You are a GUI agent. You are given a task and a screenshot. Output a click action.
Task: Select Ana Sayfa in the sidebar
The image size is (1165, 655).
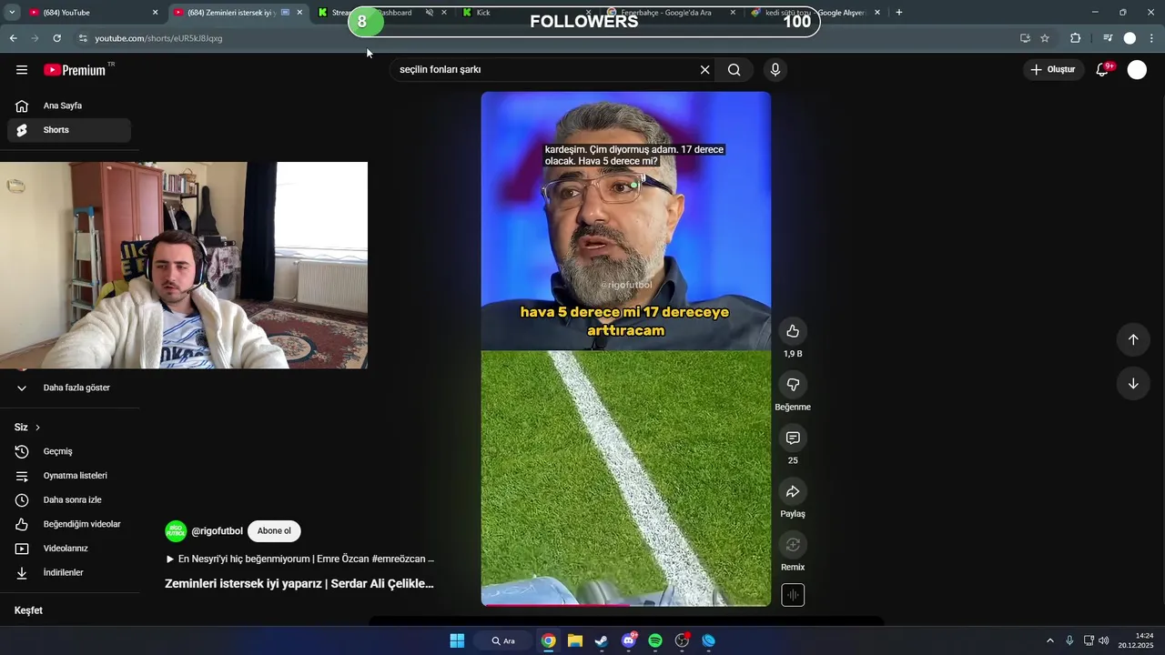tap(69, 106)
